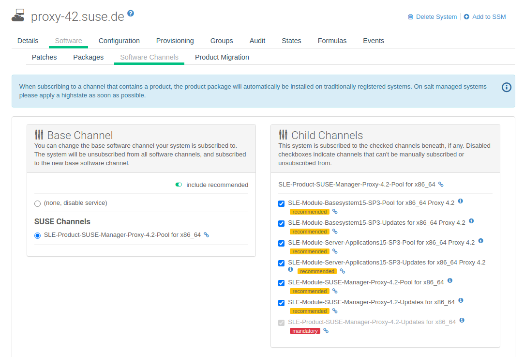Click link icon beside the red mandatory badge
Viewport: 524px width, 357px height.
[326, 331]
